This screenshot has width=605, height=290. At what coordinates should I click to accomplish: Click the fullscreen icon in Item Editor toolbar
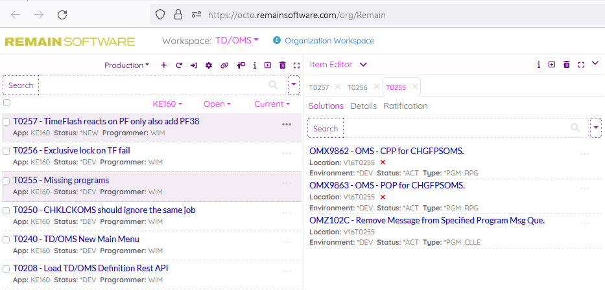[581, 65]
